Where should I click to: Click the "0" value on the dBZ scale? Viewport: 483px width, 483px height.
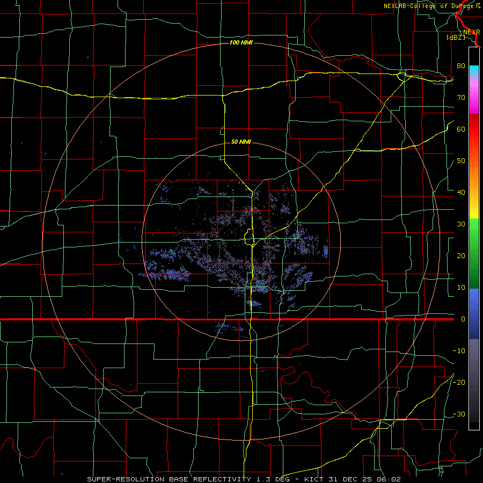click(463, 319)
